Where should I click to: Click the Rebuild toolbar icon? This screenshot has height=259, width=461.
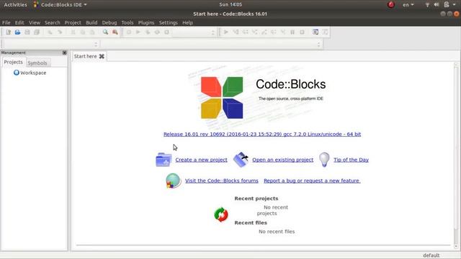tap(157, 32)
